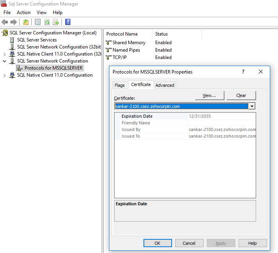Viewport: 278px width, 253px height.
Task: Open the Properties toolbar icon
Action: [x=38, y=22]
